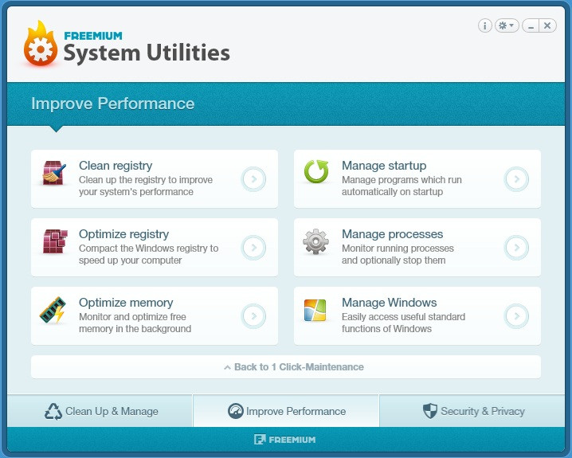Click the Optimize memory RAM chip icon
The height and width of the screenshot is (458, 572).
click(x=53, y=310)
